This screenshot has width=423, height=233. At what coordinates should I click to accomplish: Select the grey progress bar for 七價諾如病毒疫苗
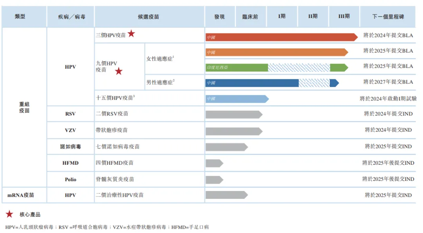point(227,147)
